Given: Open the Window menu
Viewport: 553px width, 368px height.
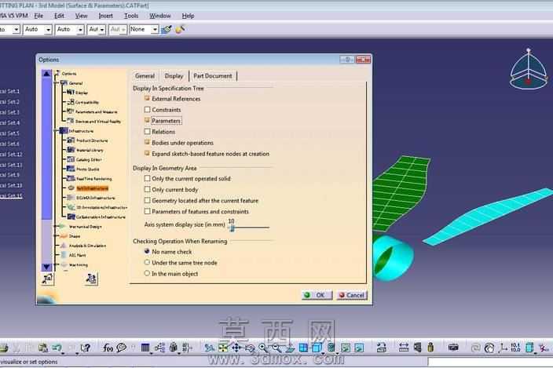Looking at the screenshot, I should coord(159,16).
